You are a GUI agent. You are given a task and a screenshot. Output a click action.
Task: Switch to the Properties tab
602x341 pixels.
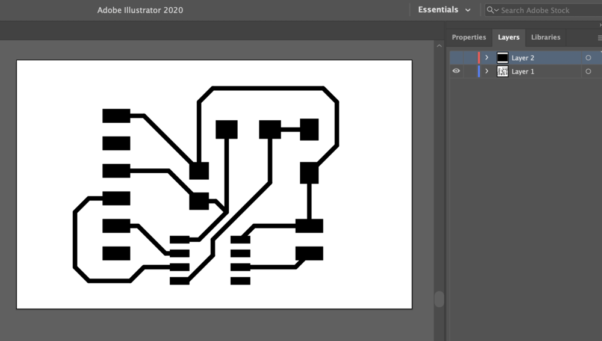469,37
